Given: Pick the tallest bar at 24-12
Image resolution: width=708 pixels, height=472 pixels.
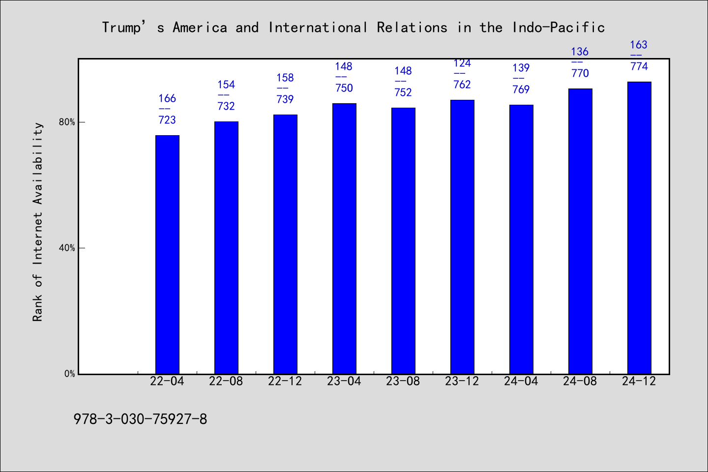Looking at the screenshot, I should [x=639, y=228].
